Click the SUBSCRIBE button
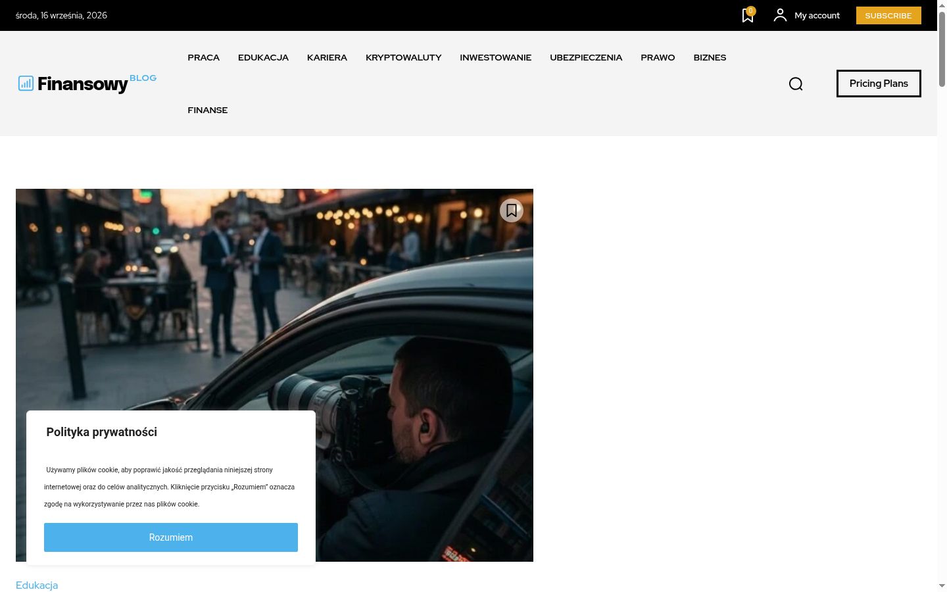Image resolution: width=947 pixels, height=592 pixels. (888, 15)
